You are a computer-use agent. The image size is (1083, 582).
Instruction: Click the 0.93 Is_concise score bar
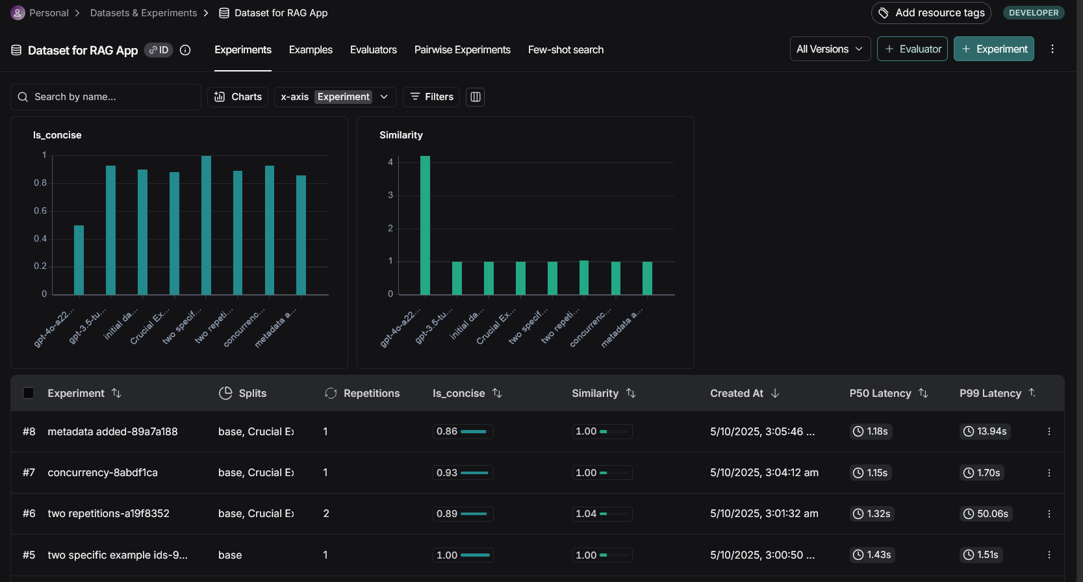pos(463,473)
